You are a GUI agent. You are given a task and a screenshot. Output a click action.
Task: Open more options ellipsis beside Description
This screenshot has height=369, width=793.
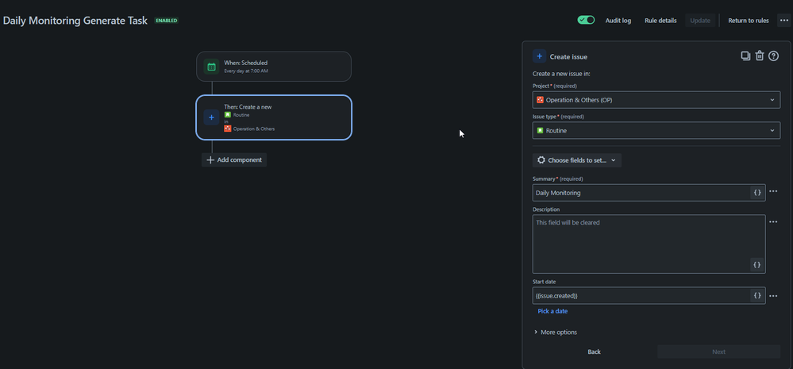[x=773, y=222]
